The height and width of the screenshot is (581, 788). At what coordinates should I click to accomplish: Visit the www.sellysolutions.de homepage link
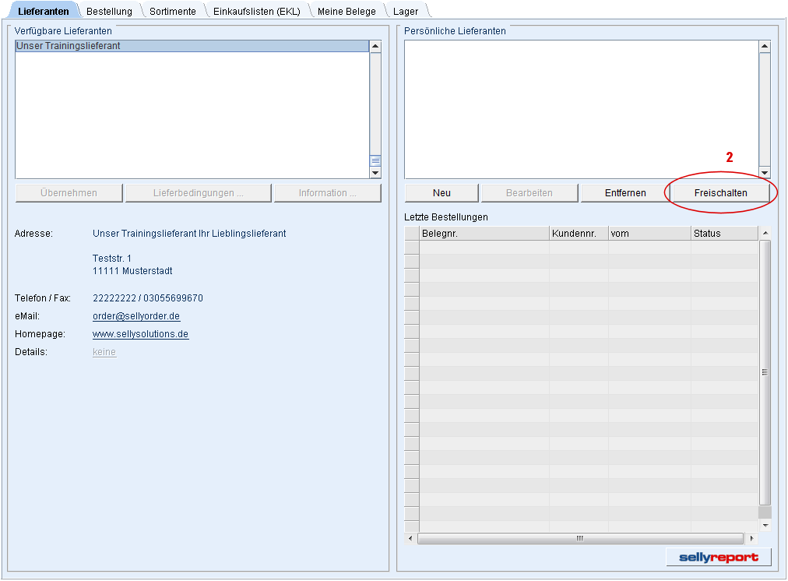(x=140, y=334)
